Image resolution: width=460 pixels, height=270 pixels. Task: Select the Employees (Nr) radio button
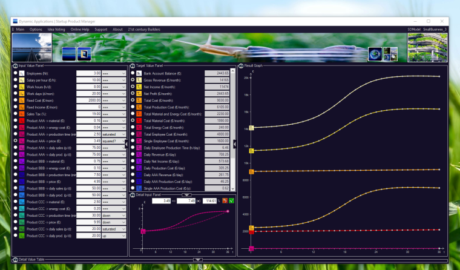pos(15,73)
